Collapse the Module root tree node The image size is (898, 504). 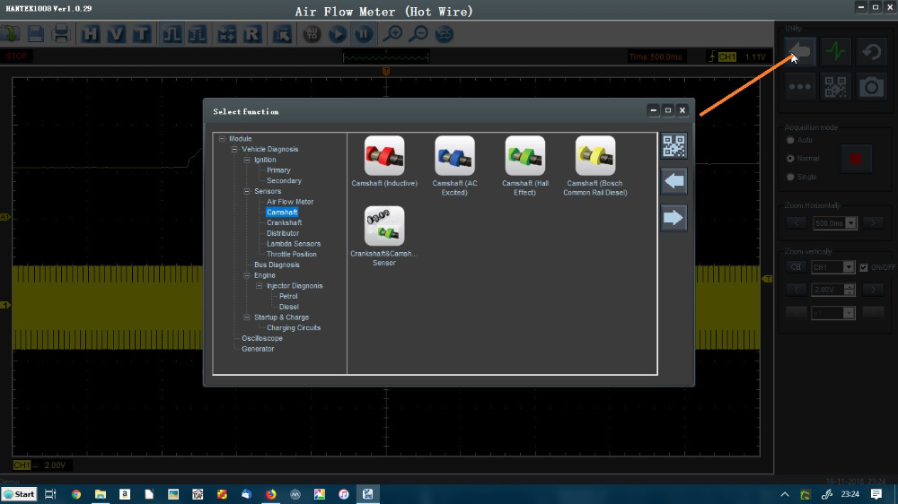tap(222, 138)
